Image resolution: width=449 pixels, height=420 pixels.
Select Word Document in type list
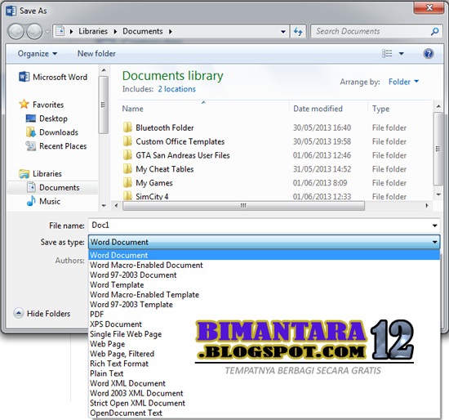tap(264, 255)
